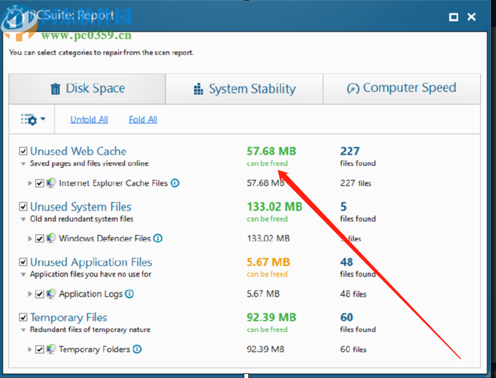Viewport: 496px width, 378px height.
Task: Uncheck the Temporary Folders checkbox
Action: point(40,350)
